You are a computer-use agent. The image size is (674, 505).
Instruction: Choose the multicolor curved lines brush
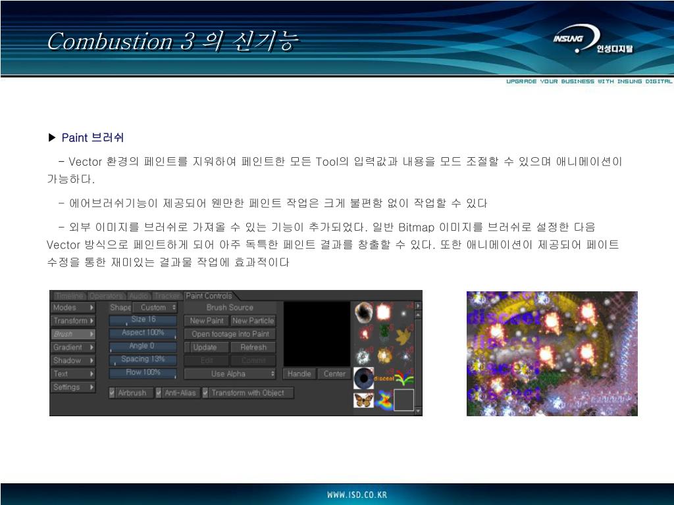pyautogui.click(x=404, y=378)
